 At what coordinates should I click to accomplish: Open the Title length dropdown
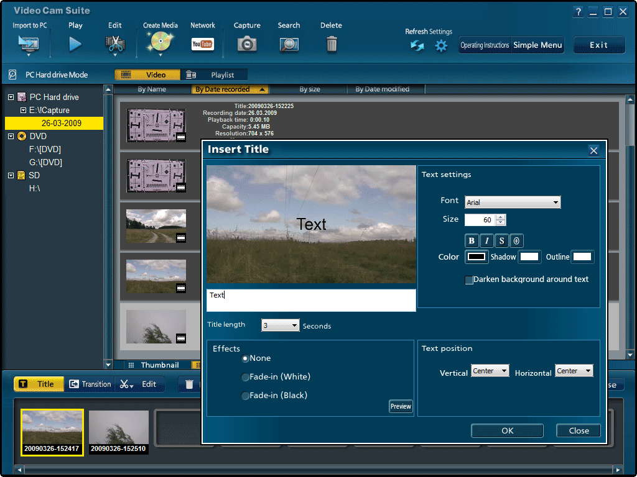[280, 325]
